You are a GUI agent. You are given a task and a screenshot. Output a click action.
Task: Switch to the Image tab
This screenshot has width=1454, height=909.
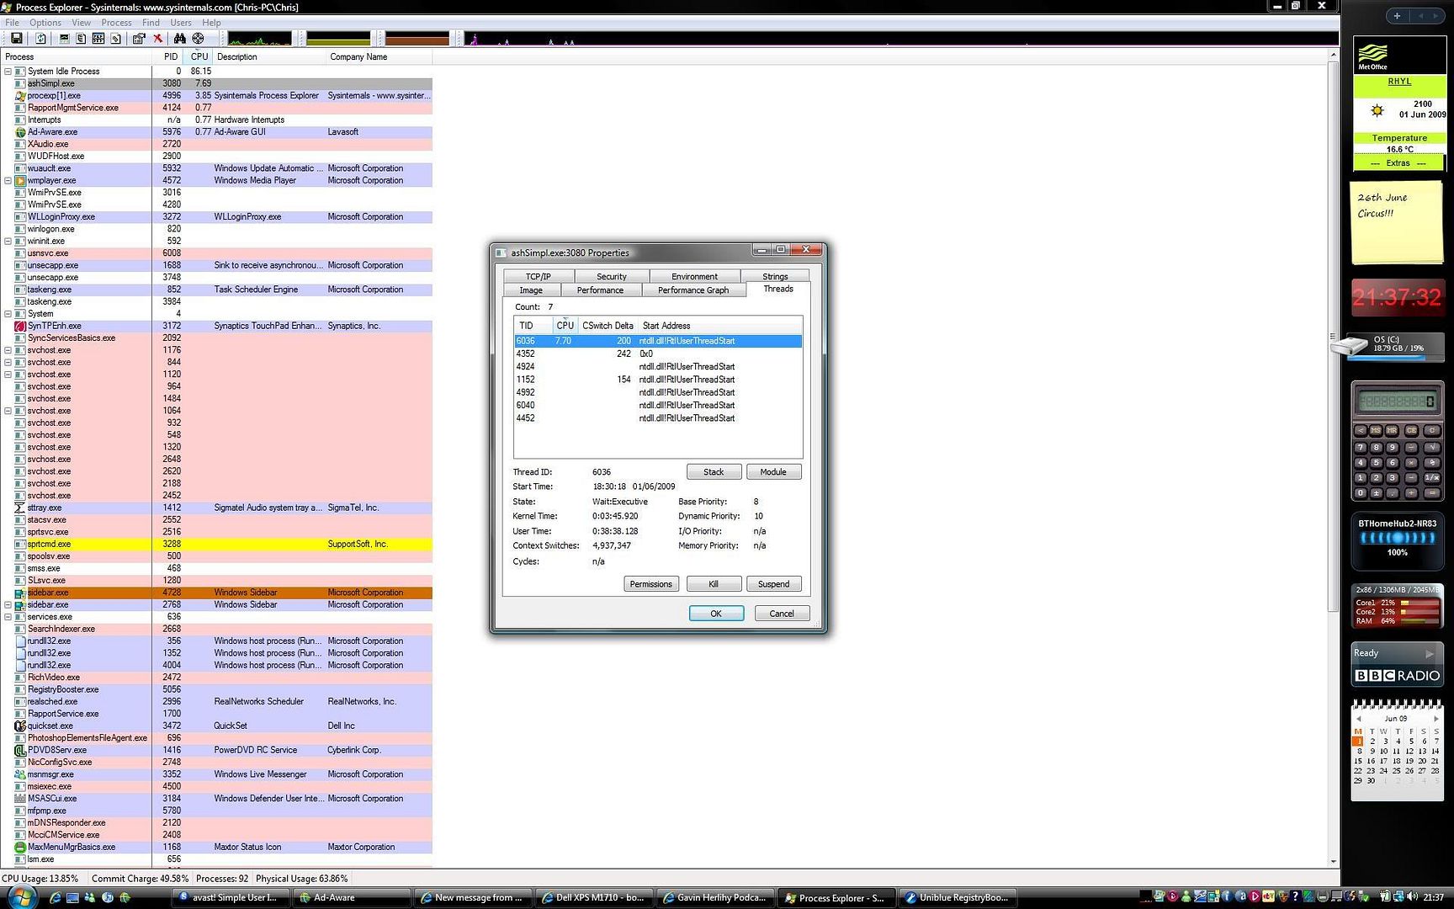531,290
